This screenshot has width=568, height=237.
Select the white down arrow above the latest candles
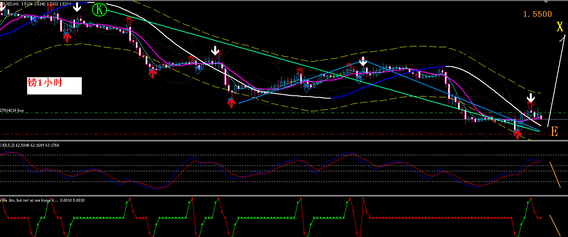click(x=531, y=98)
